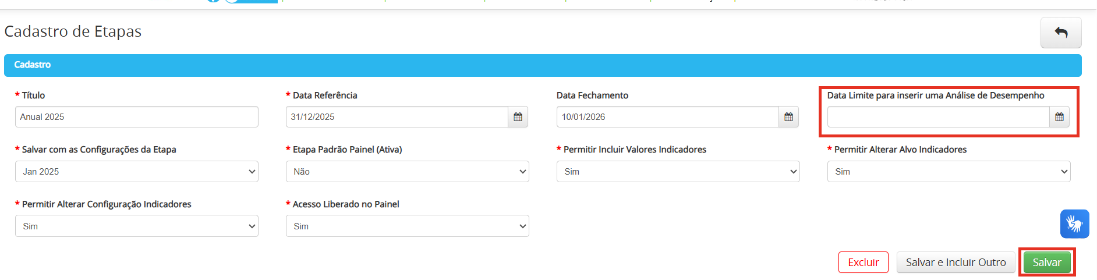The height and width of the screenshot is (280, 1097).
Task: Open the Data Limite calendar icon
Action: coord(1059,117)
